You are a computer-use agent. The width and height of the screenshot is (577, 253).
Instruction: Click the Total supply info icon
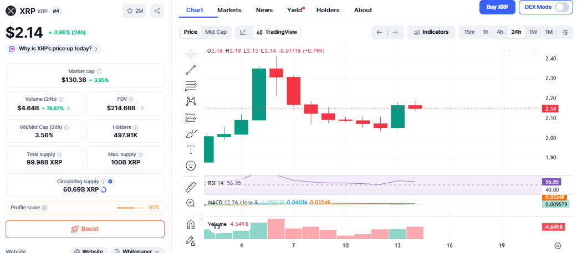pos(59,155)
